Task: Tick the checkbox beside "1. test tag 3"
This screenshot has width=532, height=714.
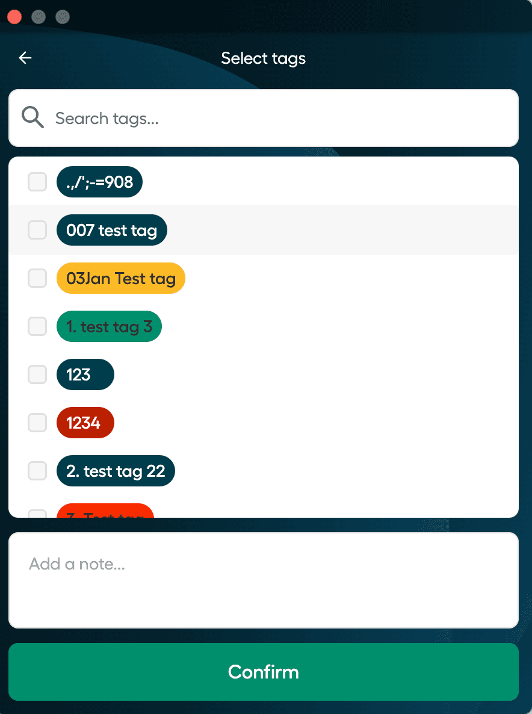Action: (x=37, y=326)
